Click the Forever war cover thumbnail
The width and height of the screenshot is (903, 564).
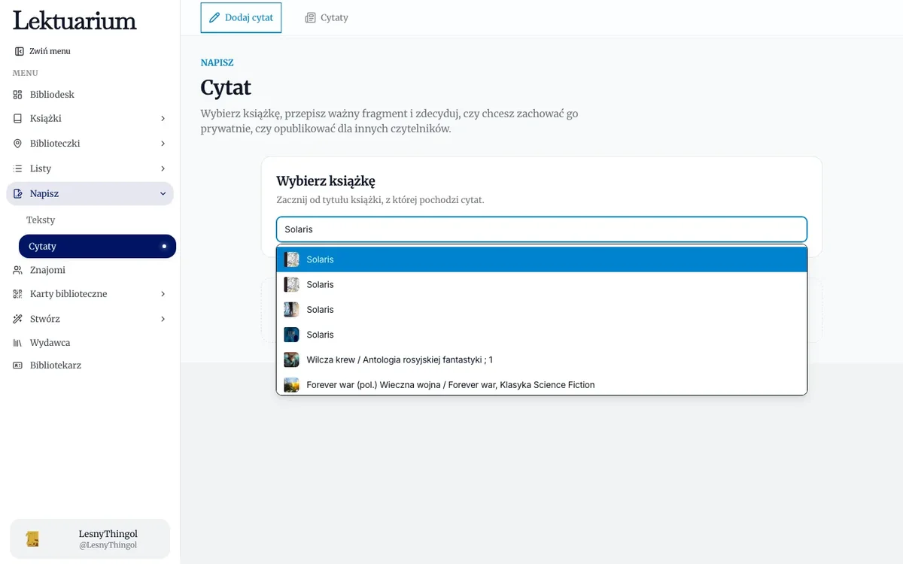(x=291, y=384)
